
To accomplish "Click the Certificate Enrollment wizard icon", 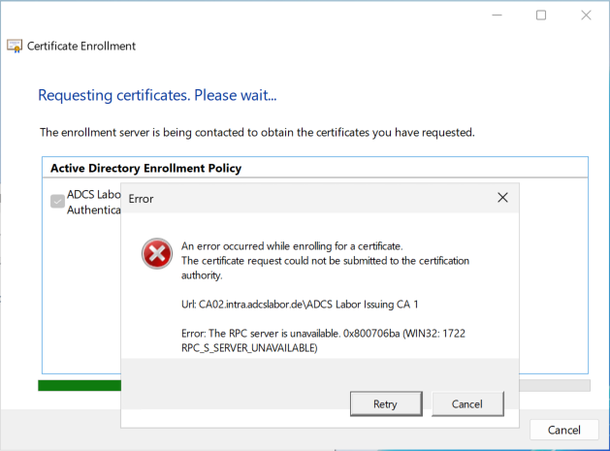I will click(14, 46).
